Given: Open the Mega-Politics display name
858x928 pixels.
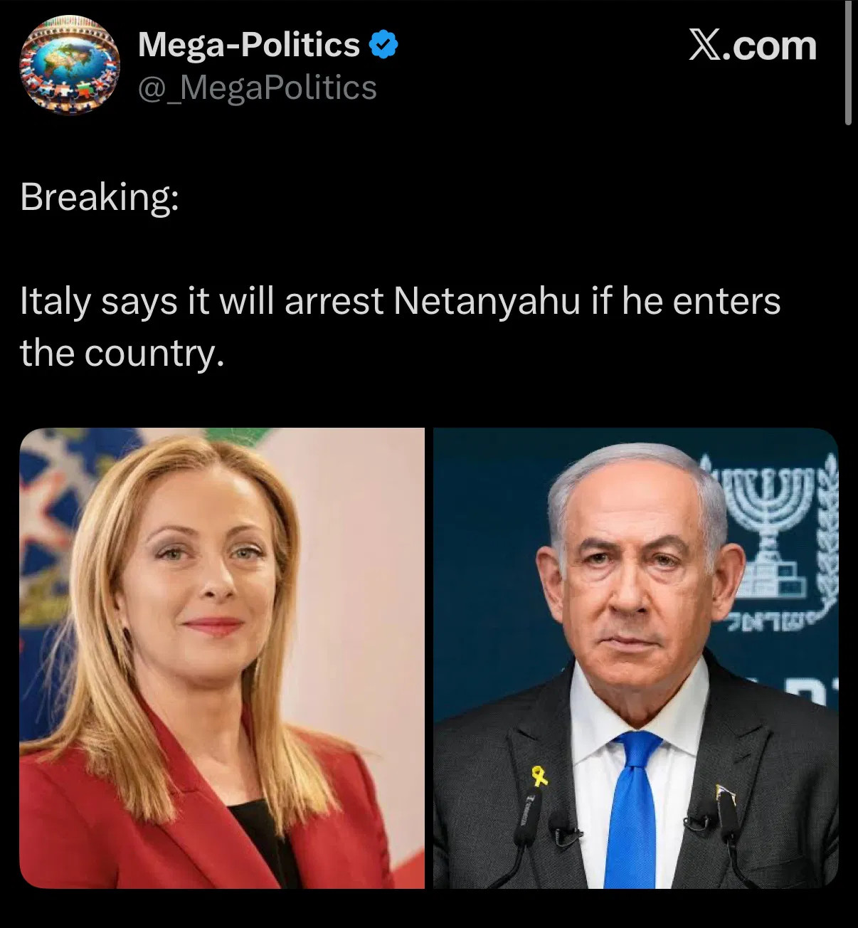Looking at the screenshot, I should point(249,45).
